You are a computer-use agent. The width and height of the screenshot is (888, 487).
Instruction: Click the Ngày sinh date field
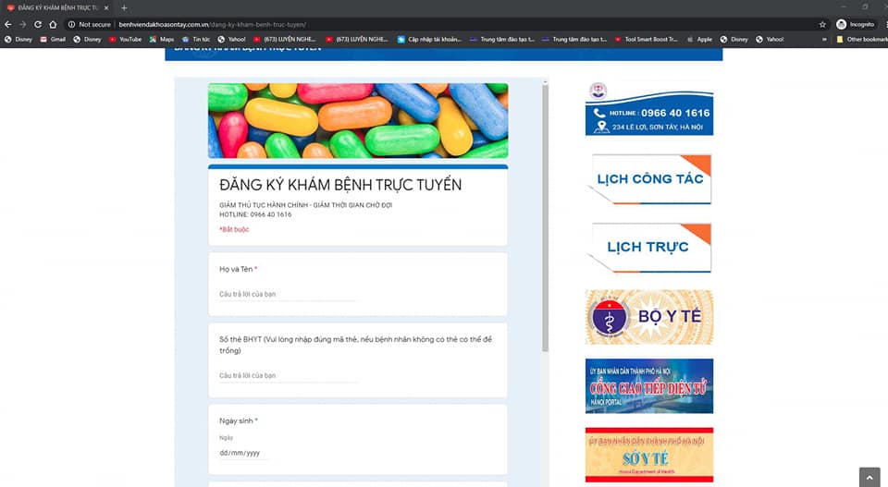pos(242,454)
